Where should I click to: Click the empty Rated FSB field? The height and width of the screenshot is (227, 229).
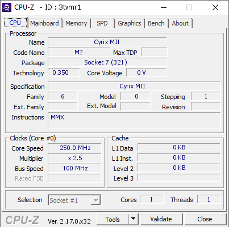74,178
